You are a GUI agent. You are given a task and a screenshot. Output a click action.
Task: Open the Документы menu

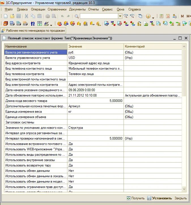click(x=77, y=9)
